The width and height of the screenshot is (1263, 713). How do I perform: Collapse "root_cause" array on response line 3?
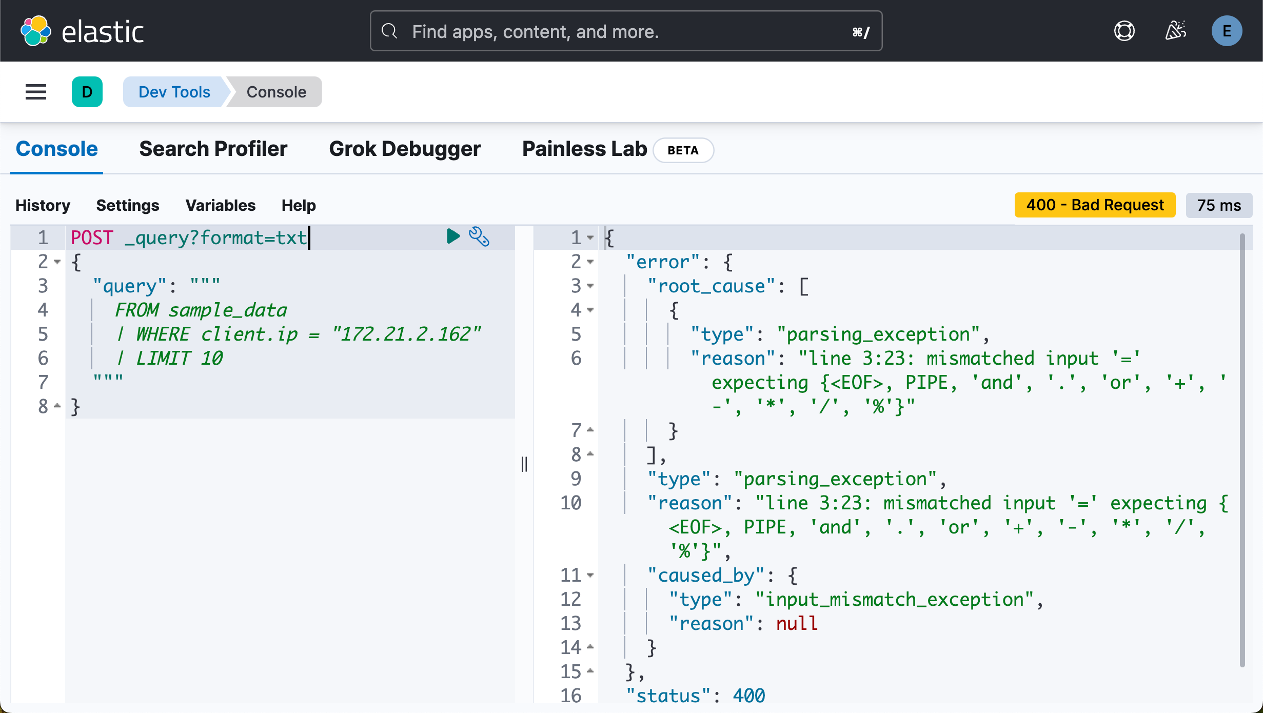590,286
